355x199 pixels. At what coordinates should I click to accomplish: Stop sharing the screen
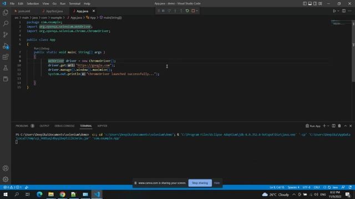click(x=200, y=183)
